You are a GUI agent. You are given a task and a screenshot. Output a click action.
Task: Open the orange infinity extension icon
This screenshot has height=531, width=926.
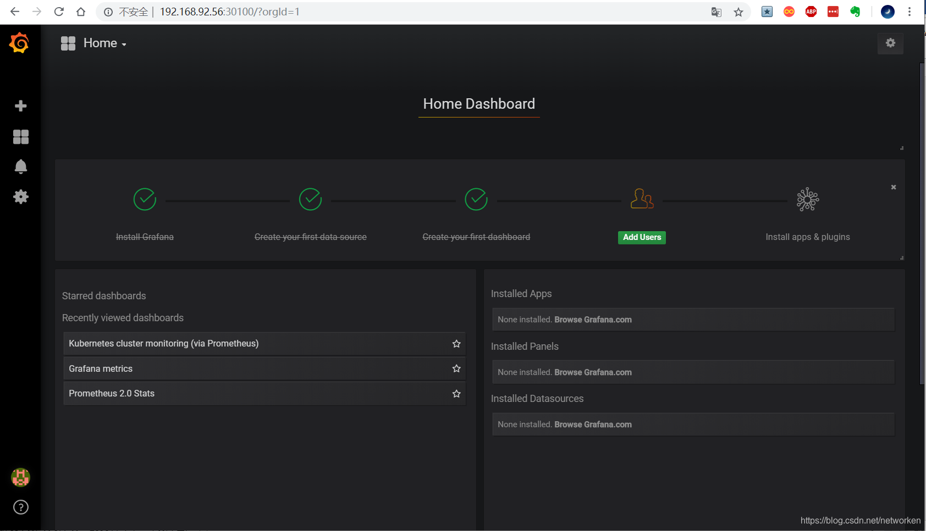pyautogui.click(x=789, y=12)
